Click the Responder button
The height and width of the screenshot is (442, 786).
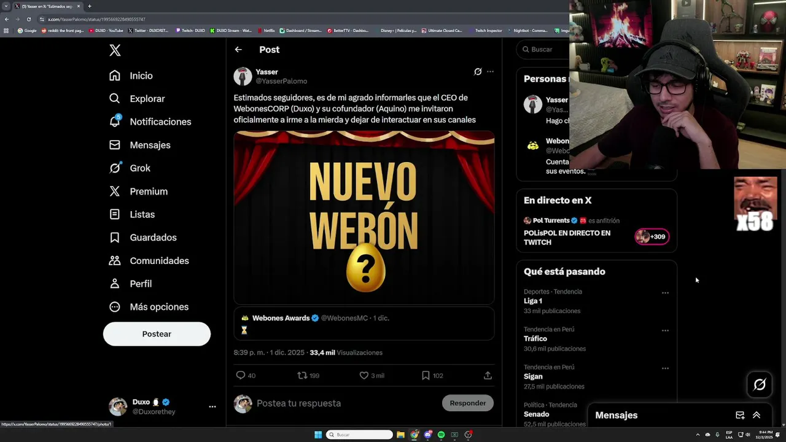(467, 403)
